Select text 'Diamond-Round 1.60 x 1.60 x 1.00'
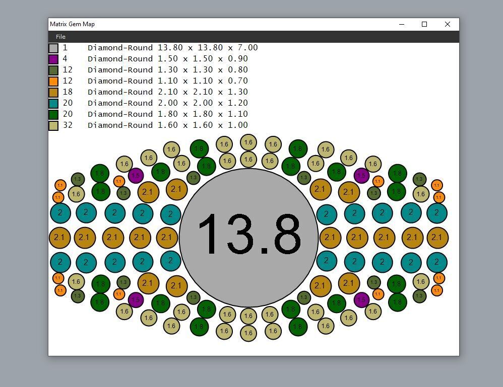The image size is (503, 387). [x=168, y=125]
